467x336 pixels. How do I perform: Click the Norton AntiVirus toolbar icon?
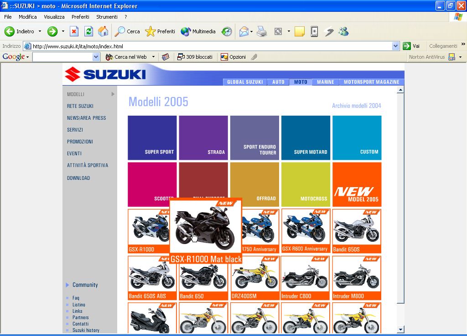pos(452,57)
